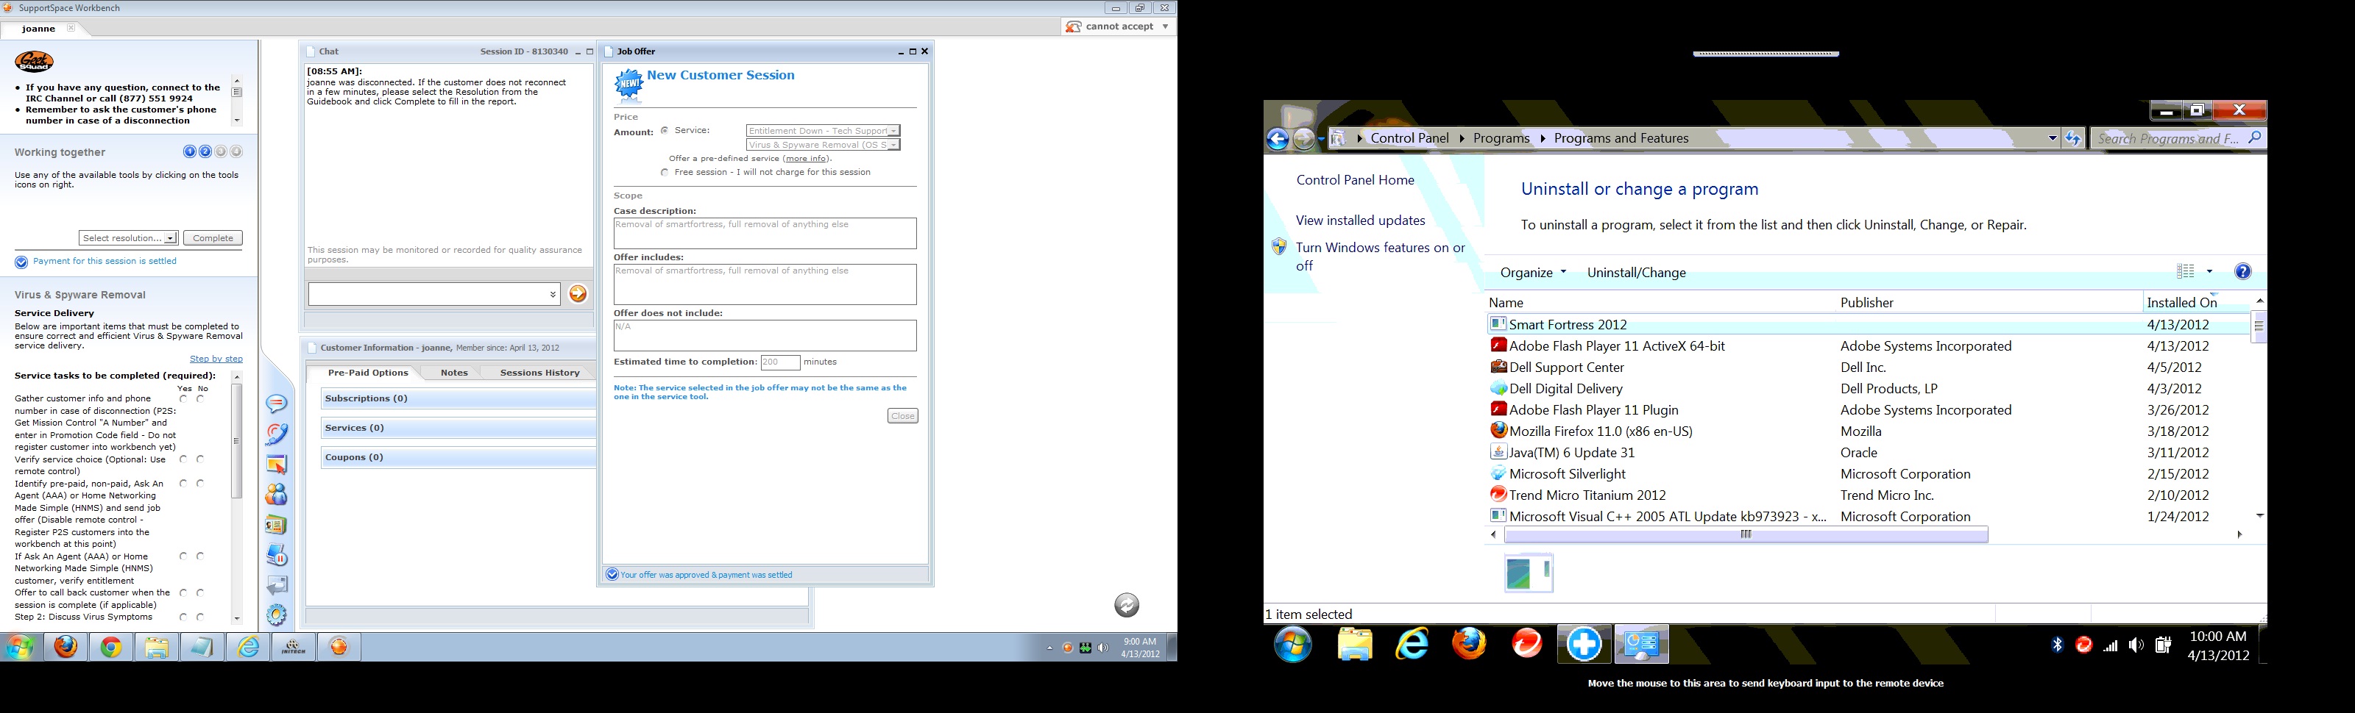Image resolution: width=2355 pixels, height=713 pixels.
Task: Click the two-people users icon in sidebar
Action: (276, 495)
